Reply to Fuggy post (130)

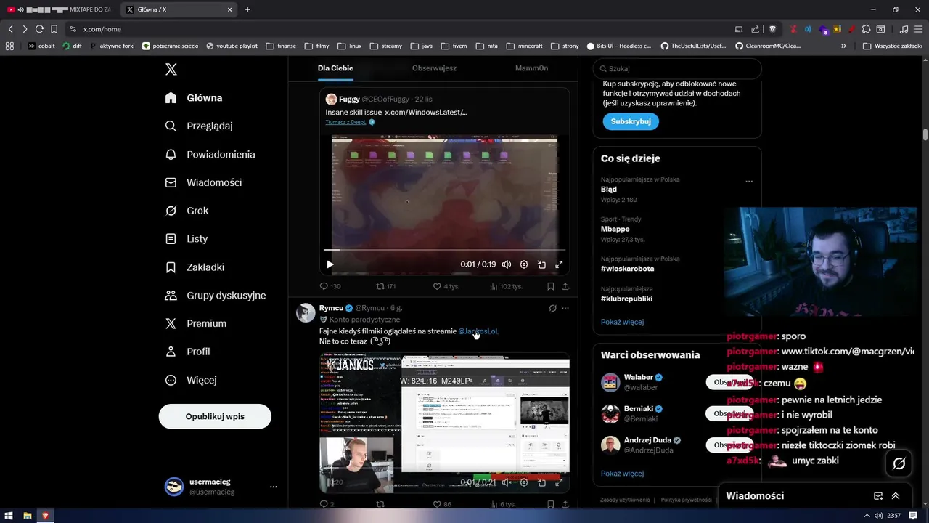(330, 286)
